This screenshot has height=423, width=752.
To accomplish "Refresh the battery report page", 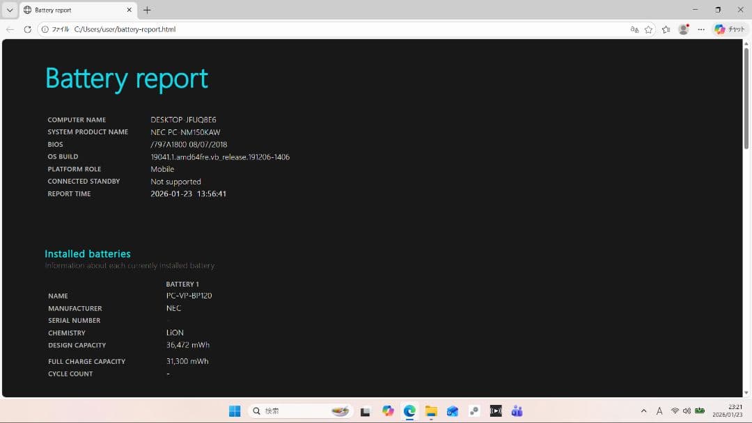I will (x=27, y=29).
